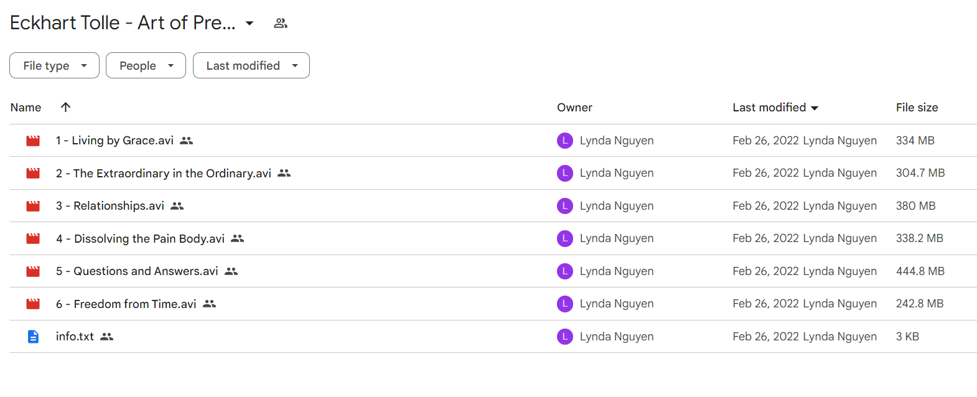Reverse sort direction using the up arrow
The height and width of the screenshot is (397, 977).
click(x=65, y=107)
